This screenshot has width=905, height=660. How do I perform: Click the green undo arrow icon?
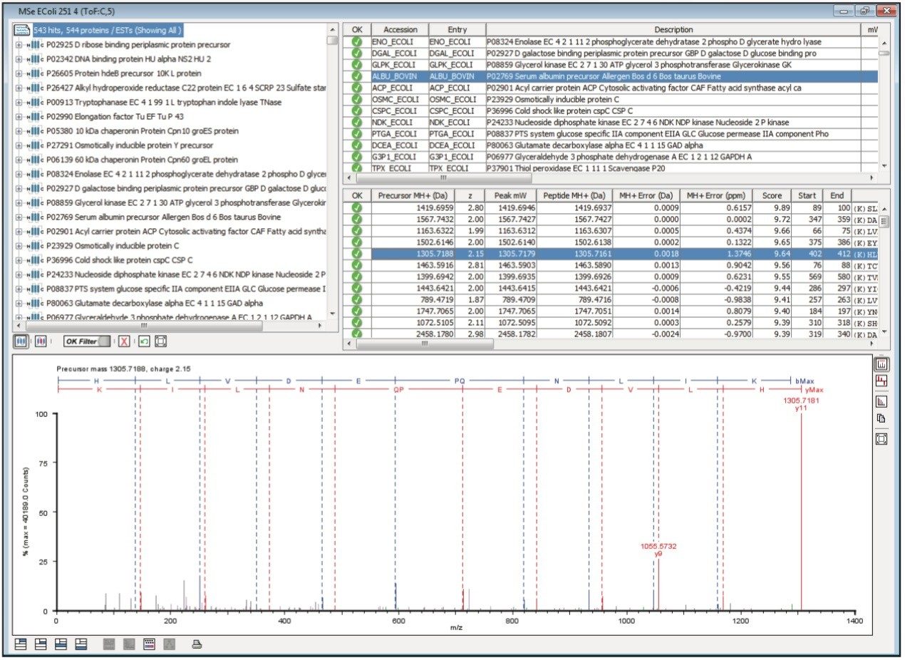coord(144,341)
